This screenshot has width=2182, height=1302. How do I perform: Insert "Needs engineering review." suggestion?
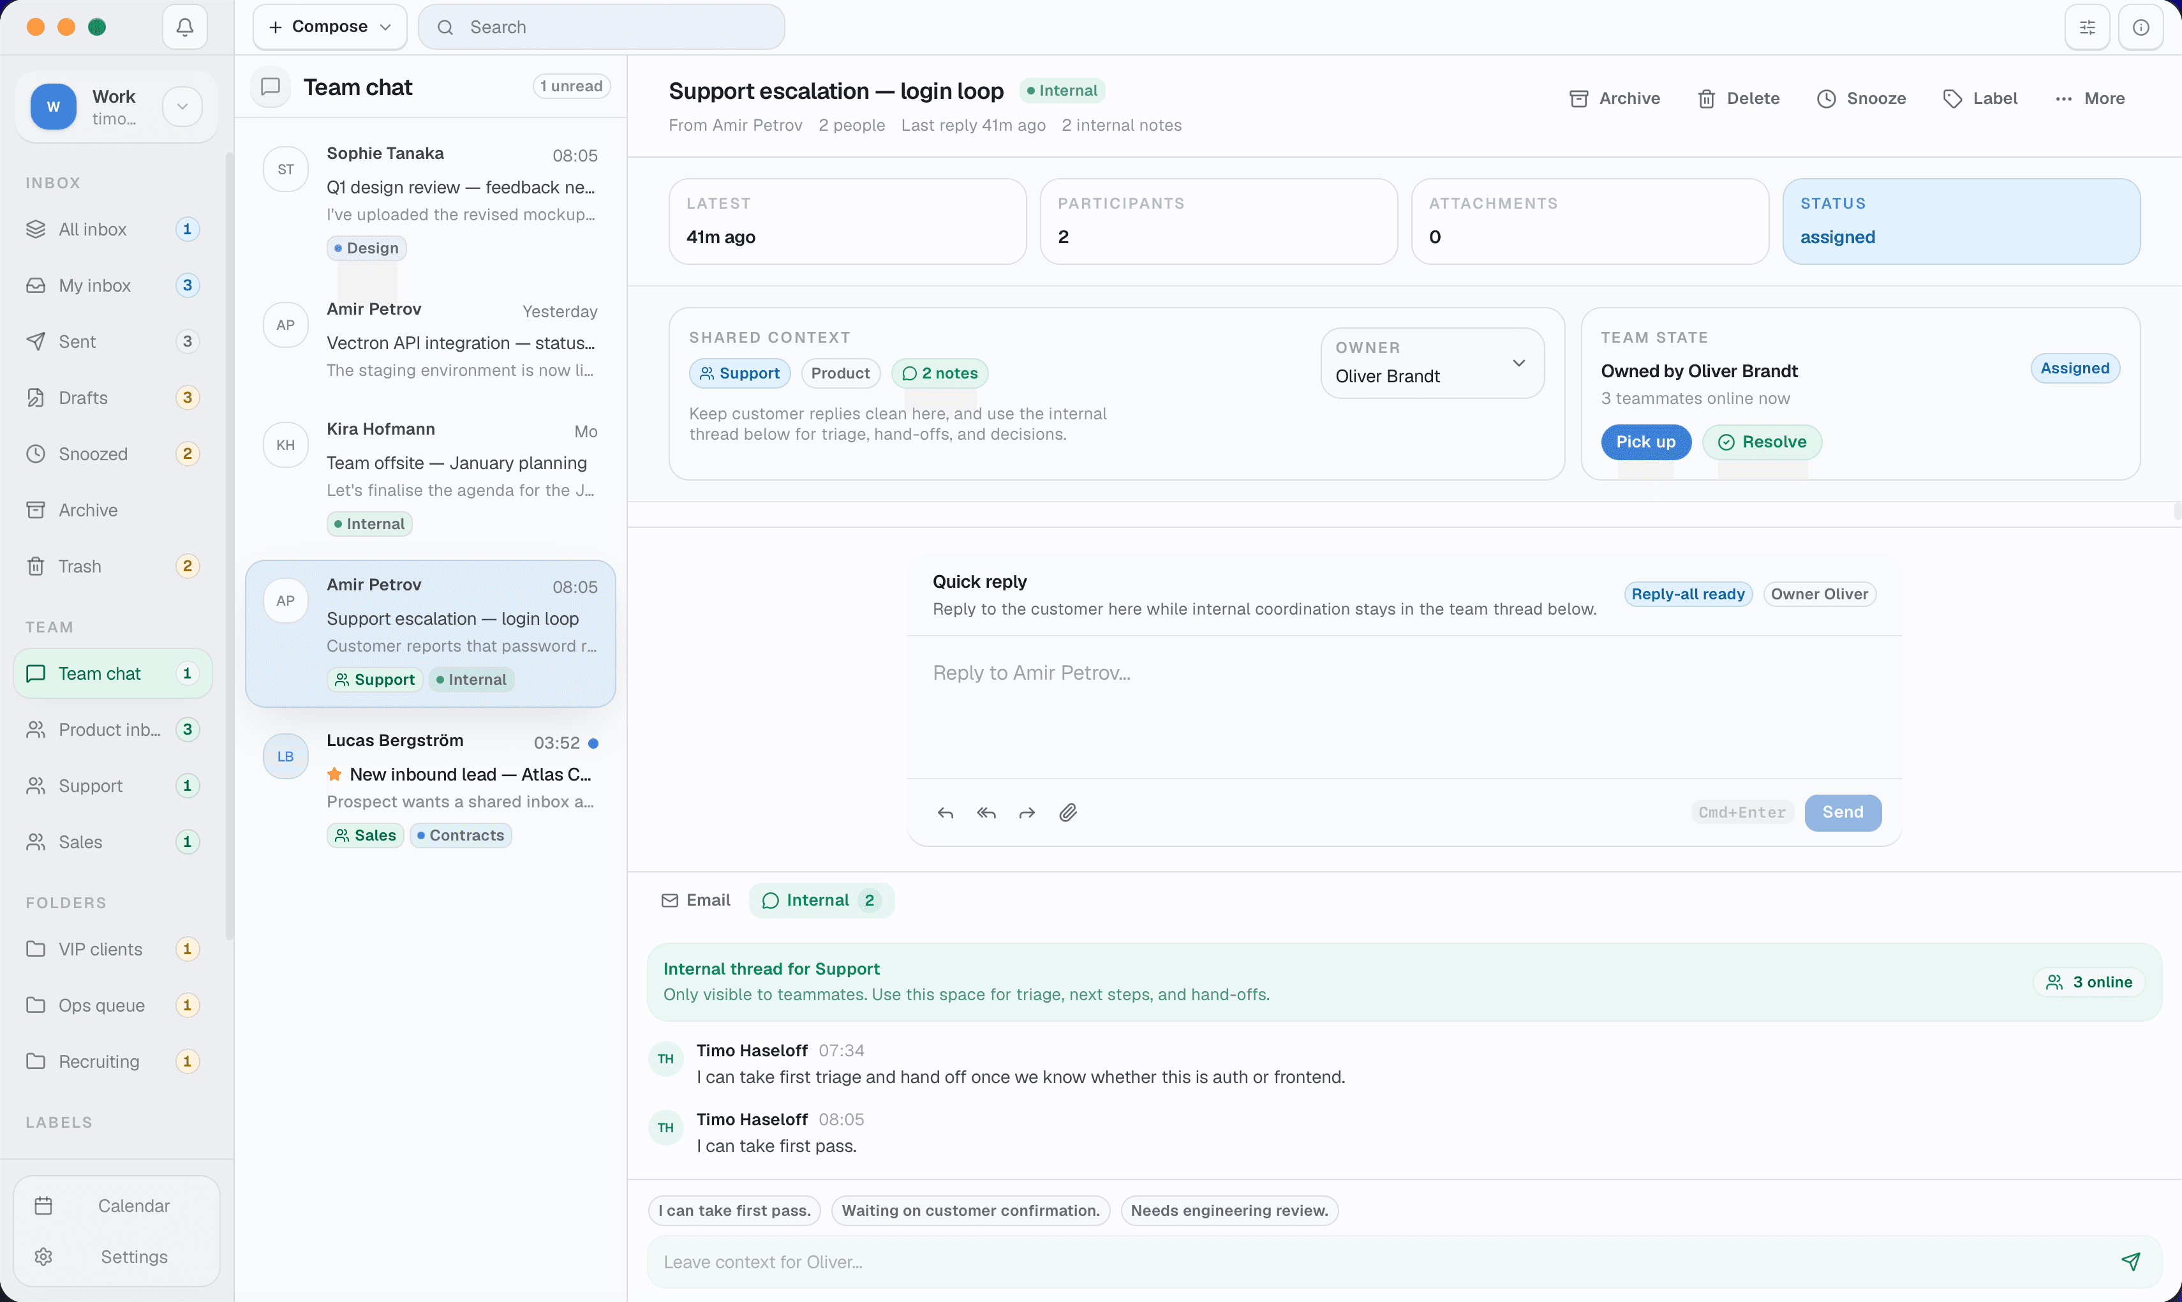click(x=1229, y=1210)
